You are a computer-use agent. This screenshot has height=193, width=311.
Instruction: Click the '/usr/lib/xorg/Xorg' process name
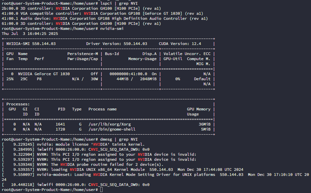pos(110,124)
